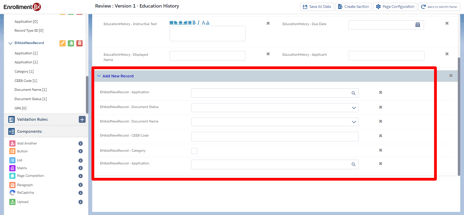
Task: Select the Upload component
Action: (23, 202)
